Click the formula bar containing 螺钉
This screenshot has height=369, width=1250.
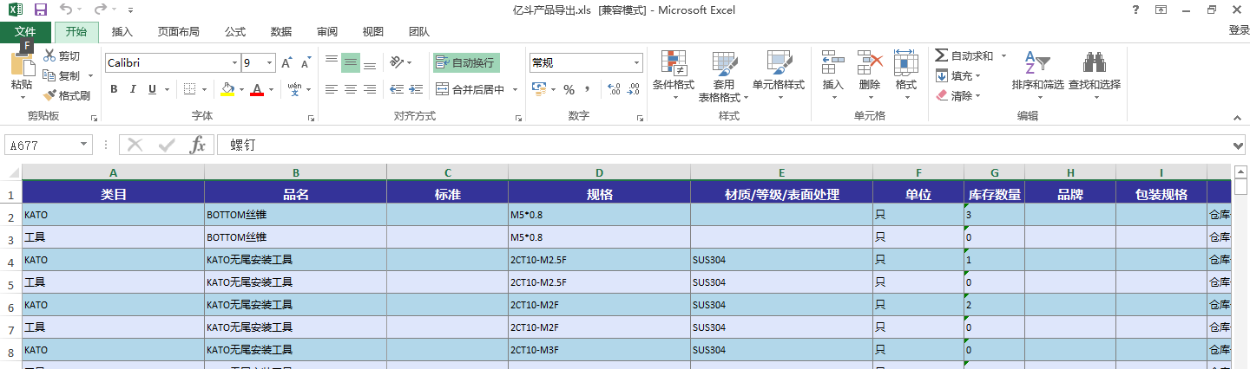(x=694, y=145)
